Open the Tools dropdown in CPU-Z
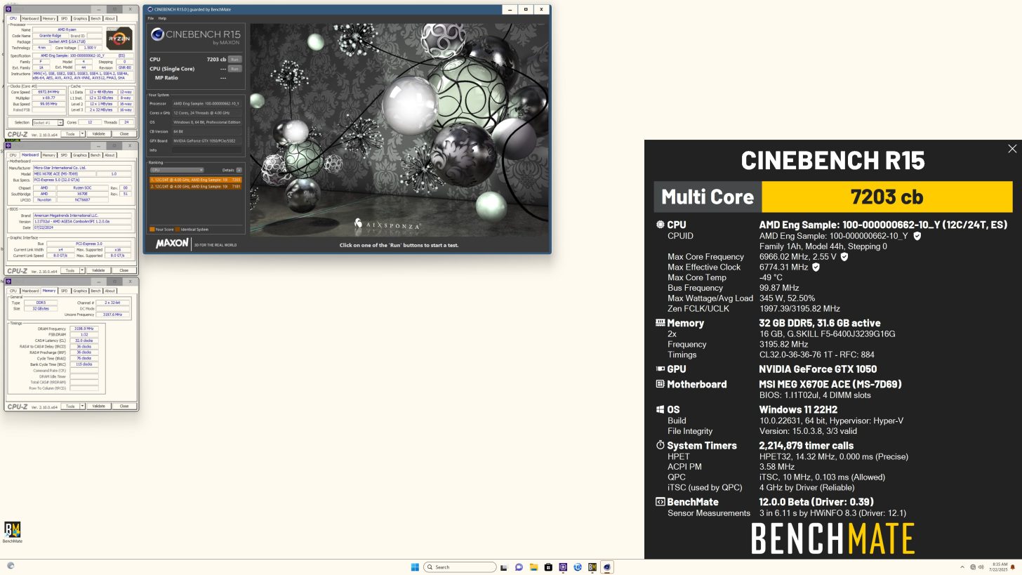 pos(70,133)
